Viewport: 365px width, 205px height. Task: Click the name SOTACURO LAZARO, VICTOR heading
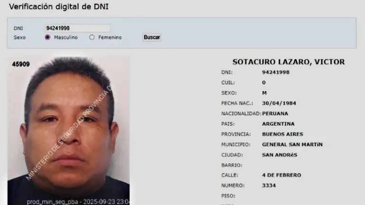coord(288,62)
